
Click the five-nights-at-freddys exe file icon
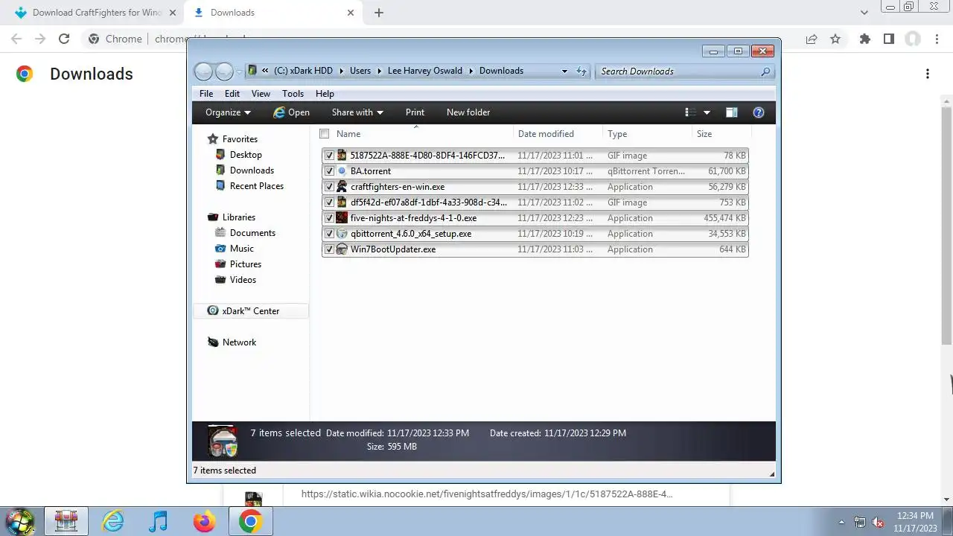point(342,218)
